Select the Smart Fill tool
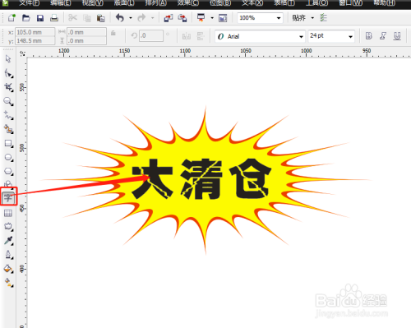411x328 pixels. click(x=8, y=129)
